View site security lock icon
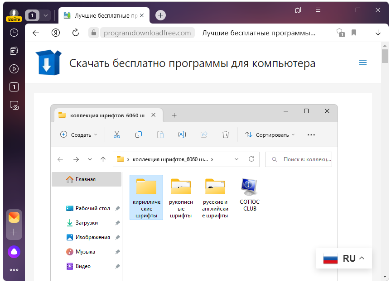Viewport: 391px width, 283px height. 94,33
